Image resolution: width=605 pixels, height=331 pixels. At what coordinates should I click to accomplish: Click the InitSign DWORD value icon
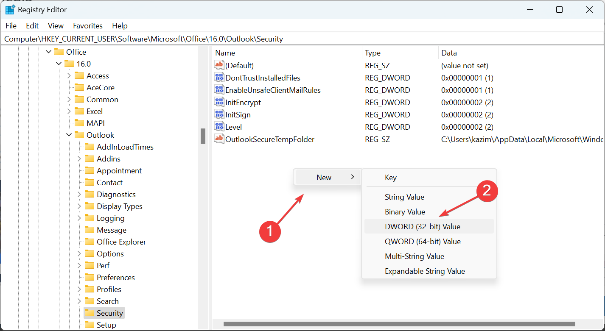coord(219,114)
